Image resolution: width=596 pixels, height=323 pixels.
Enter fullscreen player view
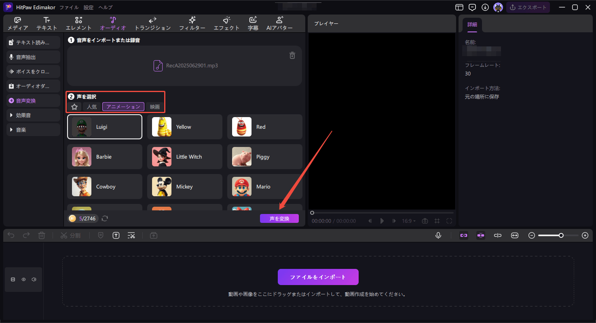coord(449,221)
